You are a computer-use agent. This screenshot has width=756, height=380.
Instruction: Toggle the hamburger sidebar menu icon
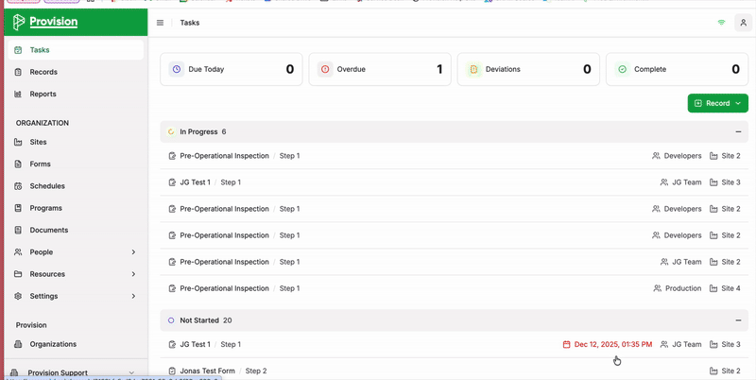coord(160,23)
